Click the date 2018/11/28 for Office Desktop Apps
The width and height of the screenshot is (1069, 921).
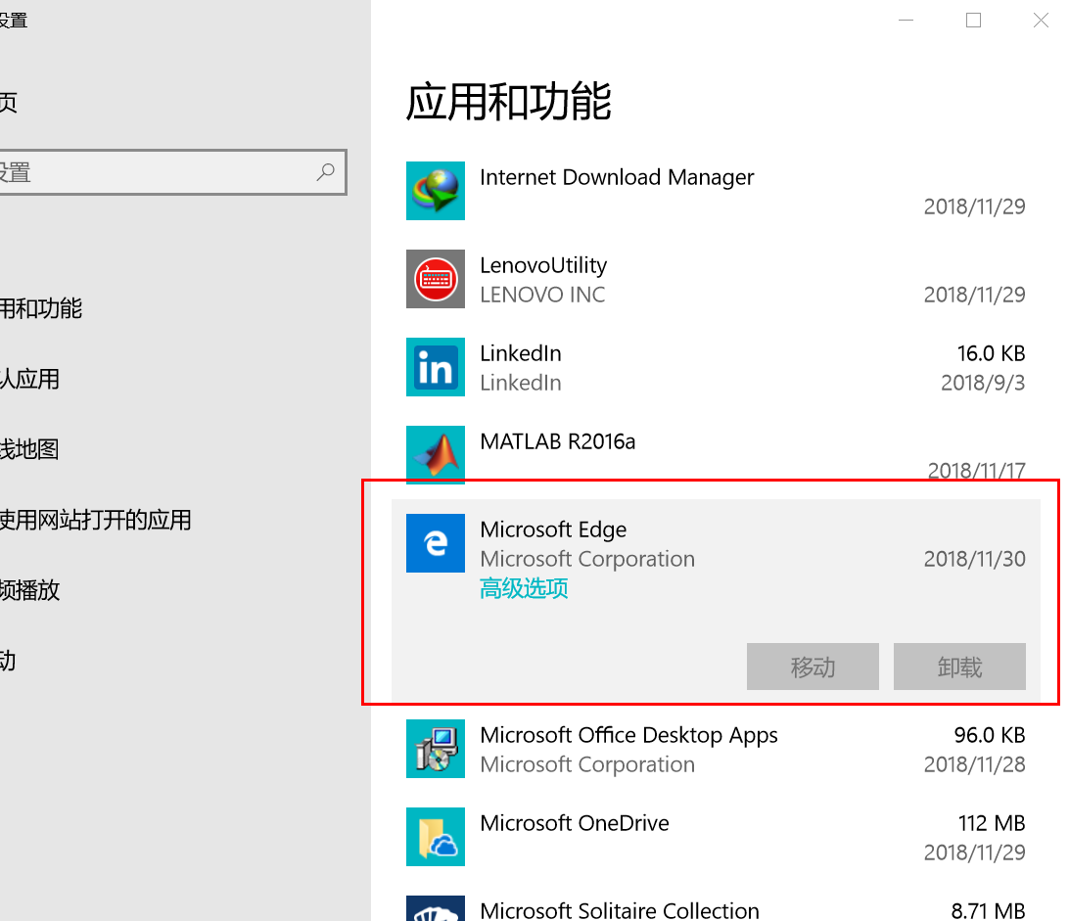(x=975, y=764)
